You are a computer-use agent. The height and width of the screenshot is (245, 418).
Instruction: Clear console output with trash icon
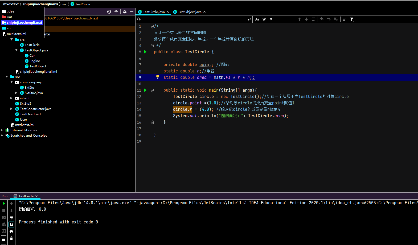pos(11,238)
